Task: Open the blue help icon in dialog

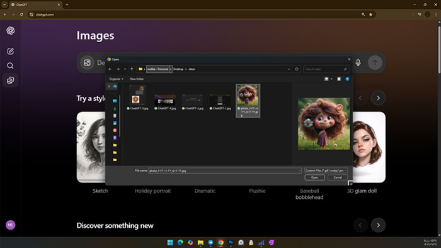Action: point(347,79)
